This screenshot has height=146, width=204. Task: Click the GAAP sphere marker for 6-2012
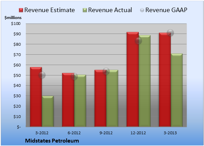coord(74,76)
